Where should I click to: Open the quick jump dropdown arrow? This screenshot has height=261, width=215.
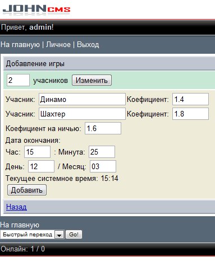point(60,235)
